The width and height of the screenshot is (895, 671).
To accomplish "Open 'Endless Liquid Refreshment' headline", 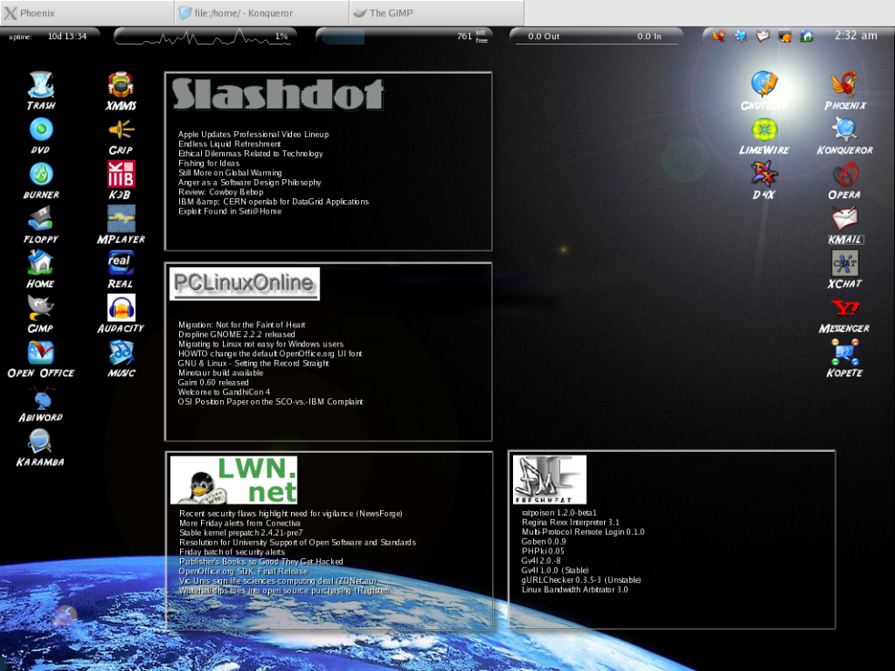I will click(229, 144).
